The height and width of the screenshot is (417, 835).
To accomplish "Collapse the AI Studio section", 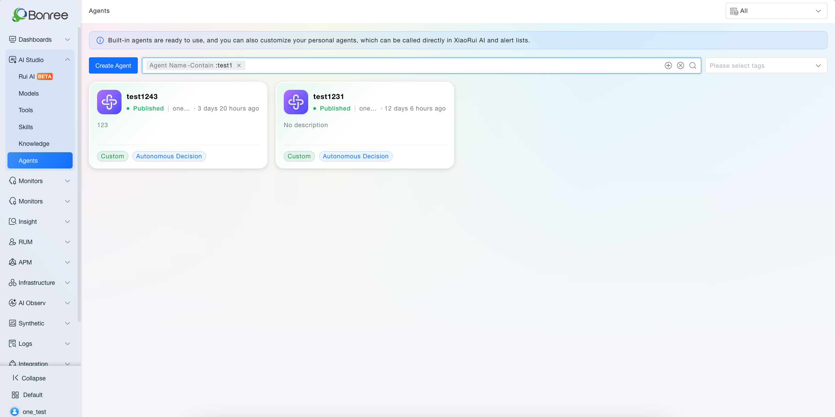I will [68, 60].
